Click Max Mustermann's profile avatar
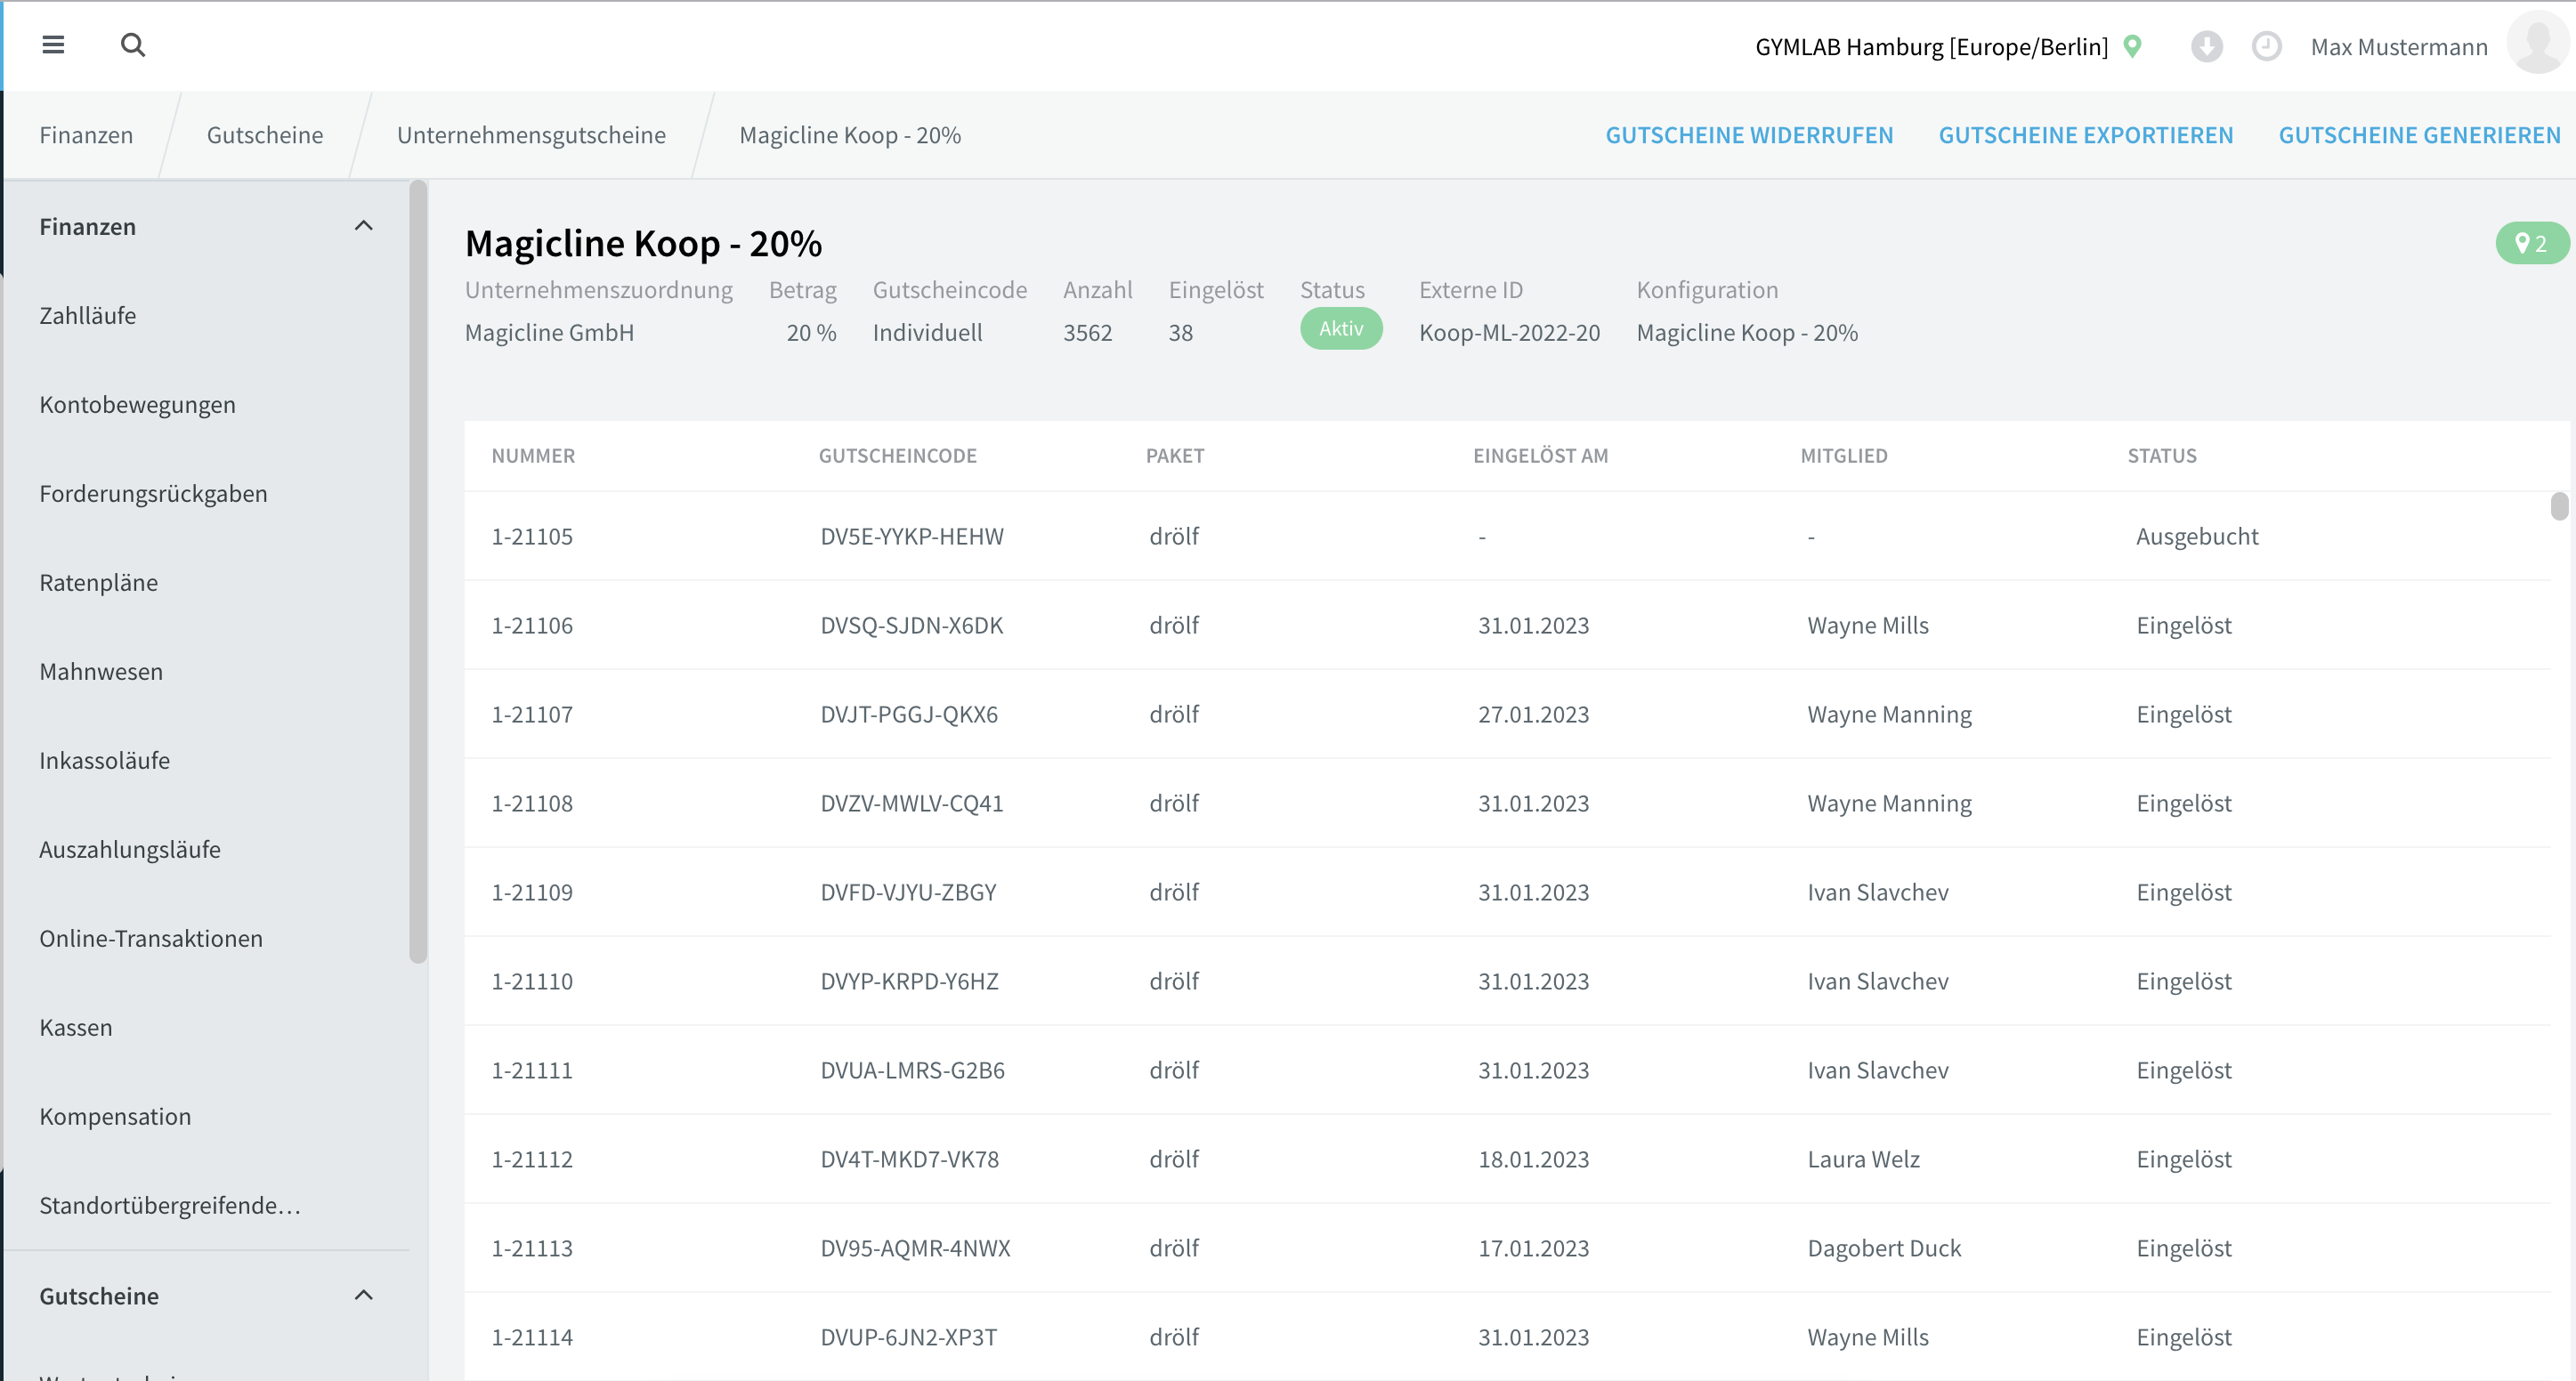The image size is (2576, 1381). [2538, 44]
